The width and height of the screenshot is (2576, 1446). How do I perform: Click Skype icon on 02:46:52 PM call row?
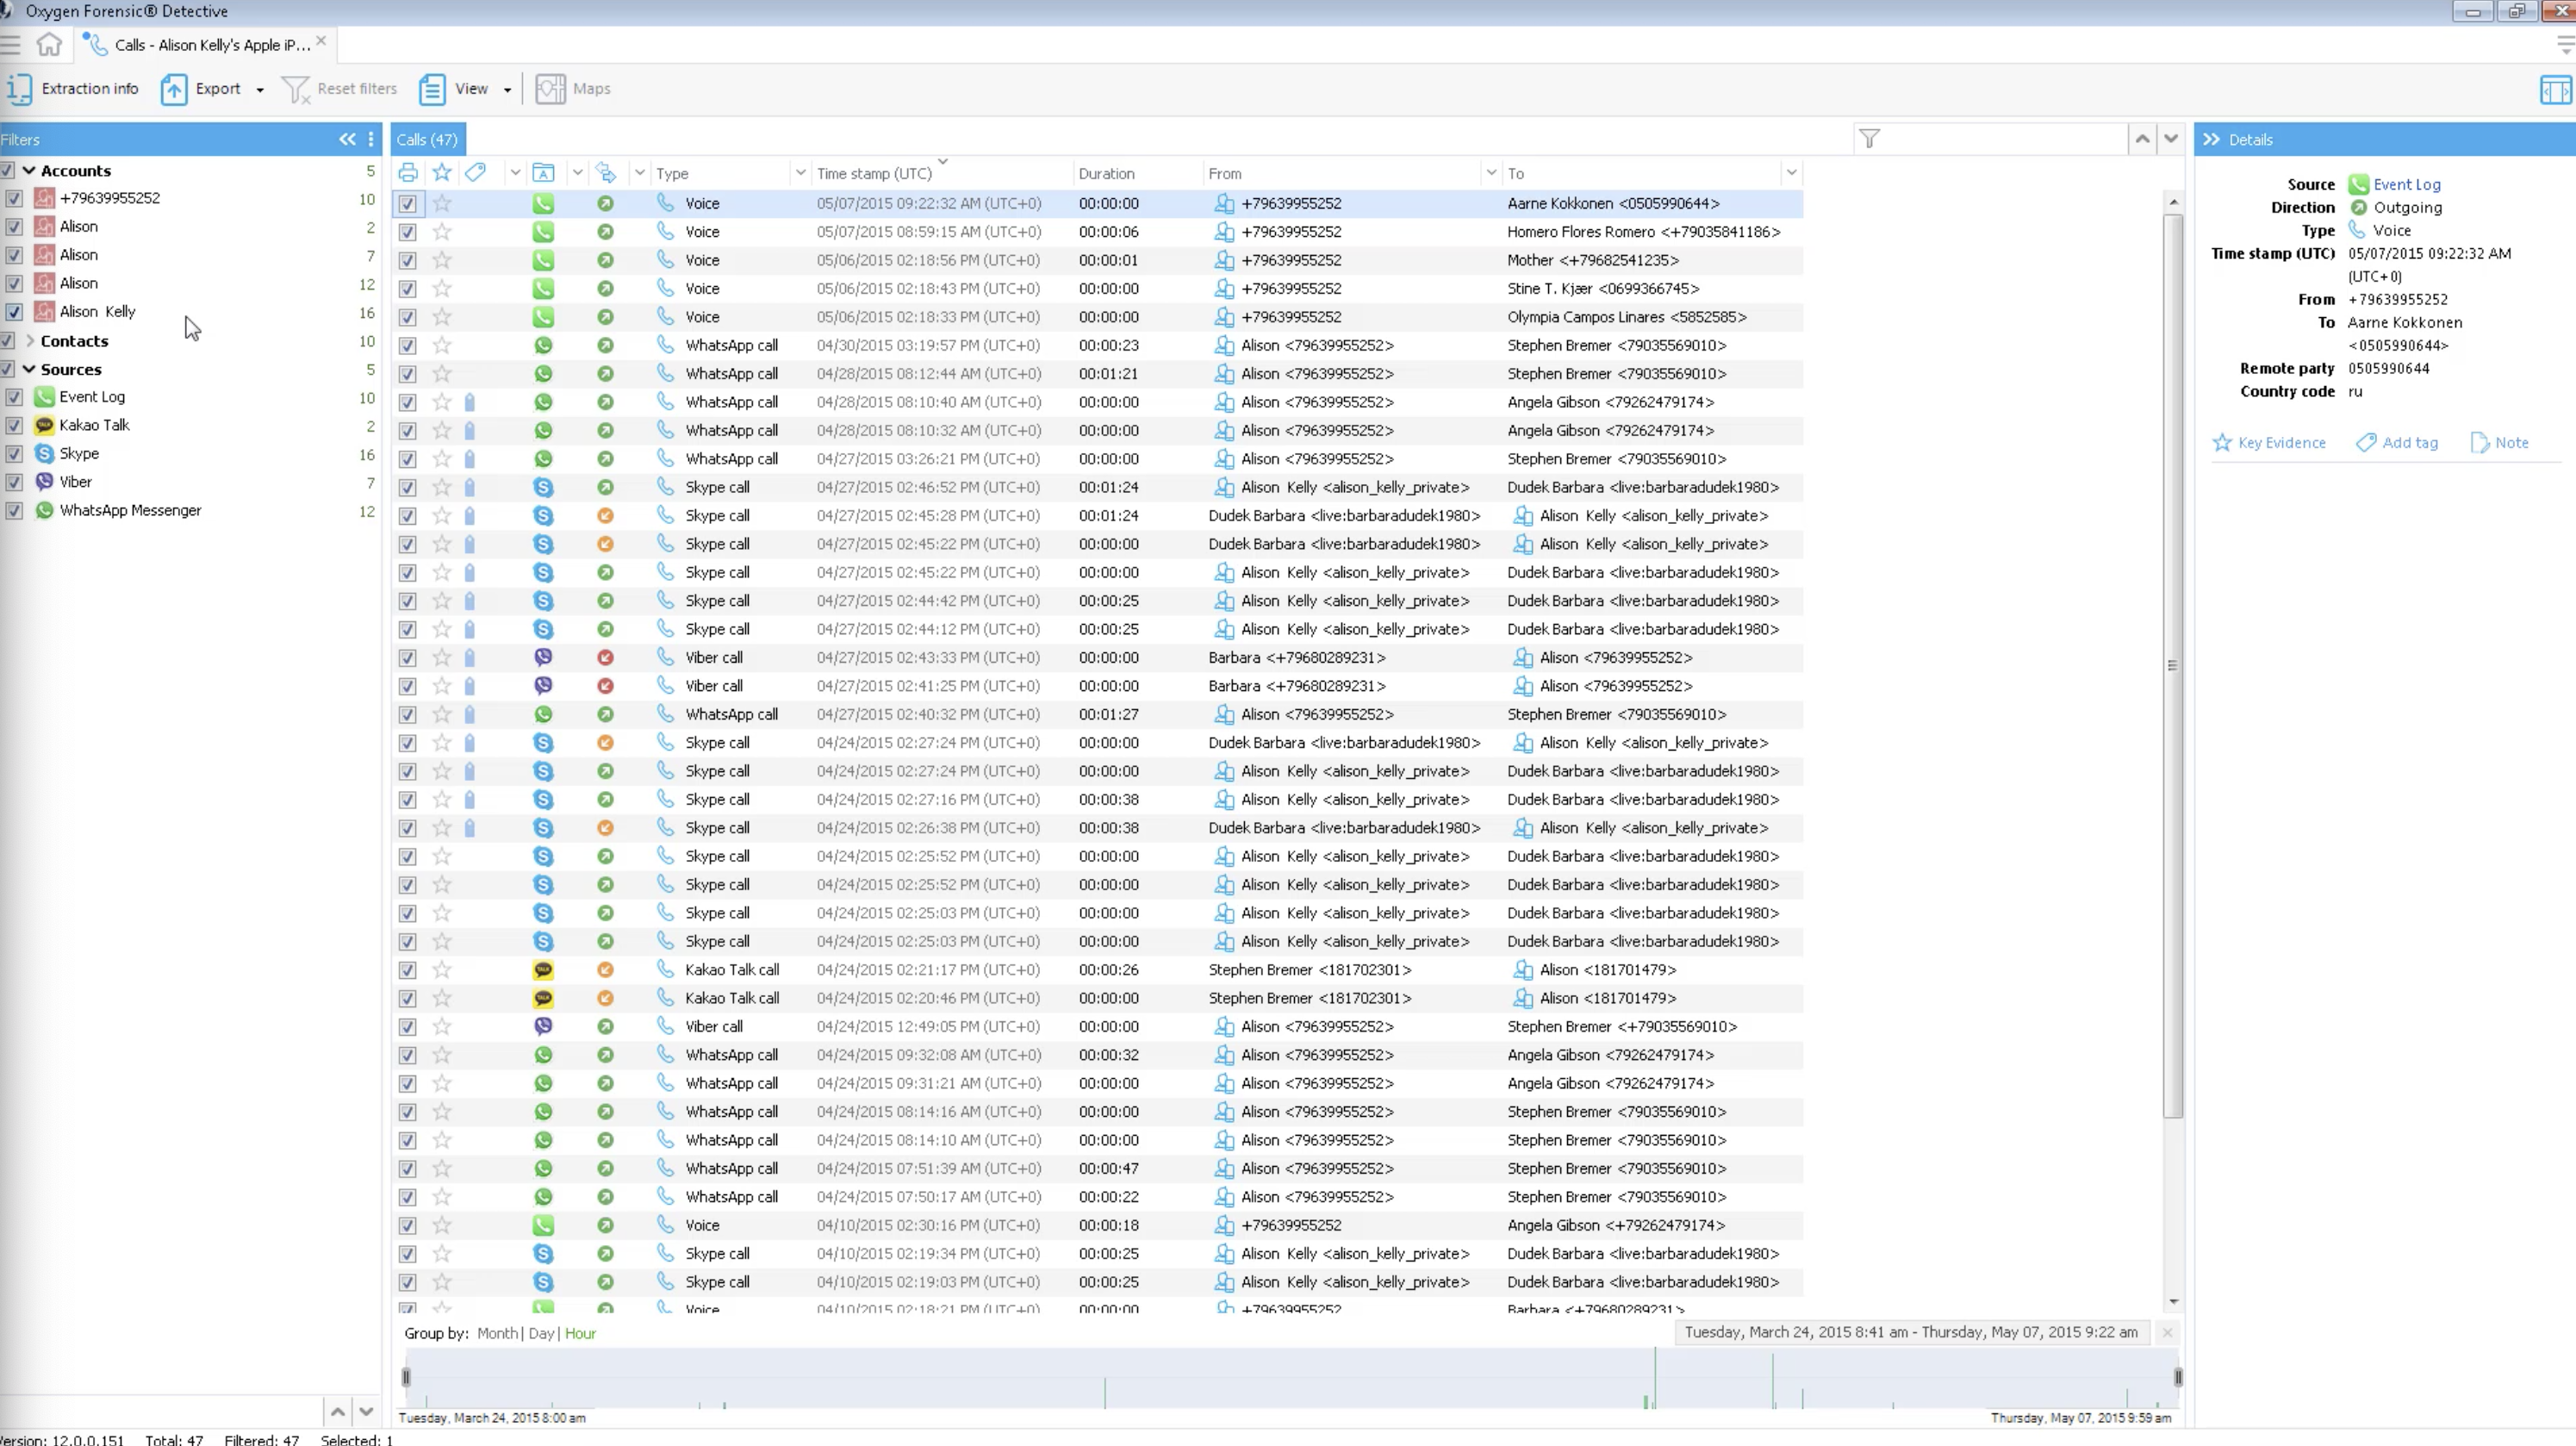click(x=543, y=488)
